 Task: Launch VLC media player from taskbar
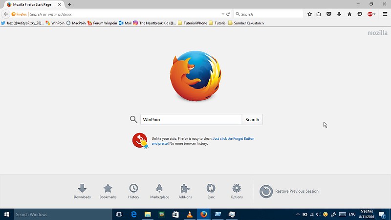point(190,214)
